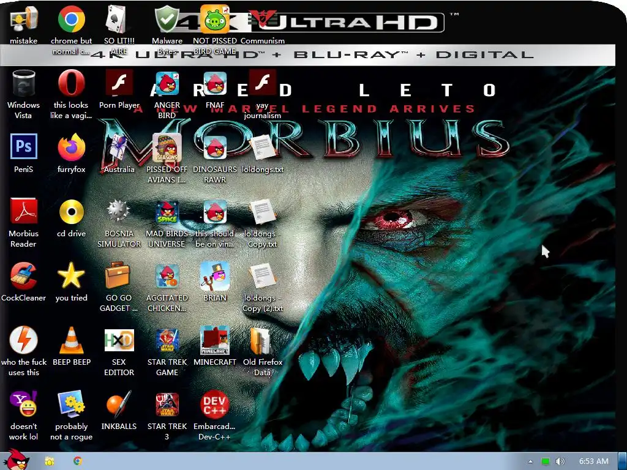627x470 pixels.
Task: Open 'loldongs - Copy (2).txt' file
Action: [x=262, y=276]
